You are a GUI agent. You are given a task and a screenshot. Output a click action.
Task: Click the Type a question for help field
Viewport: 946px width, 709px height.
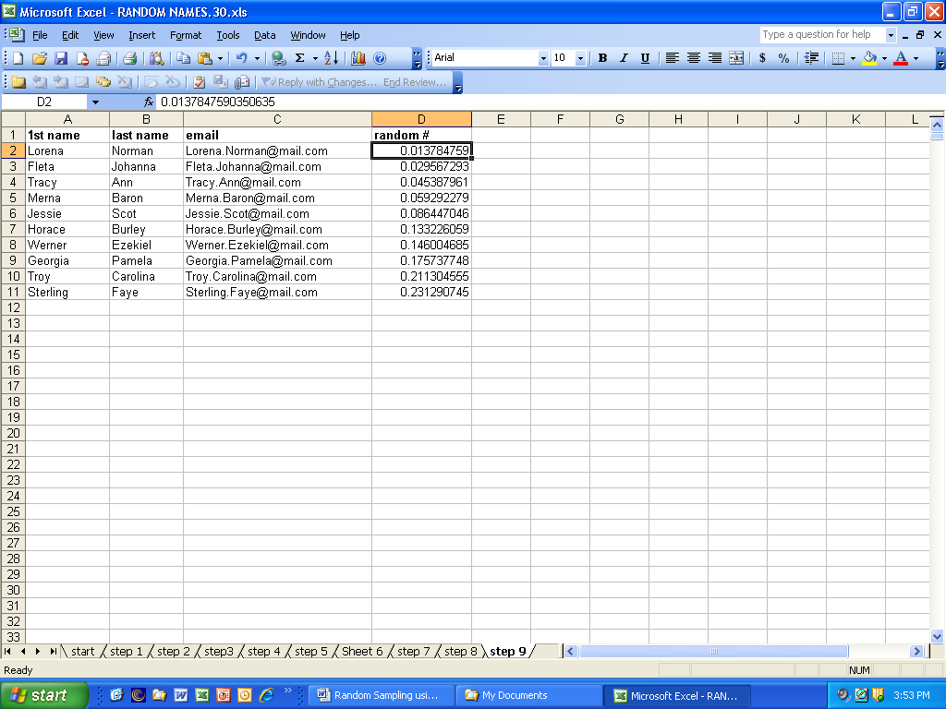(822, 34)
